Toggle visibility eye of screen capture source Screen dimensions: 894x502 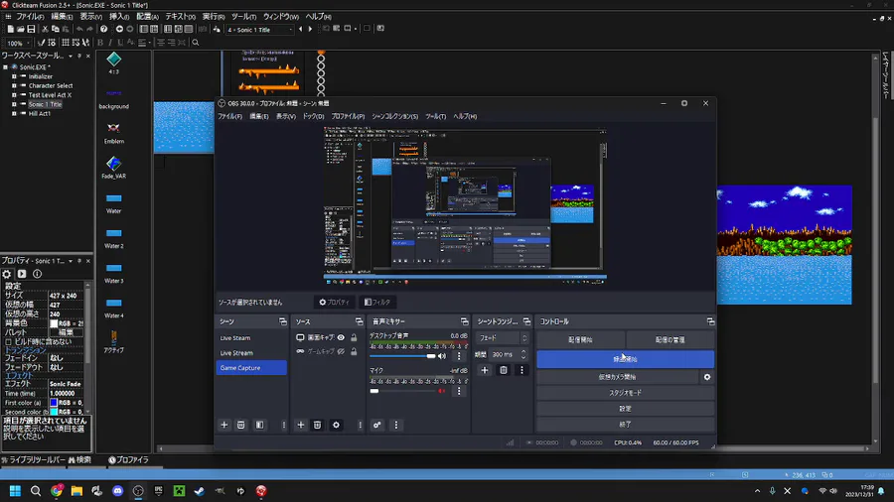click(341, 337)
